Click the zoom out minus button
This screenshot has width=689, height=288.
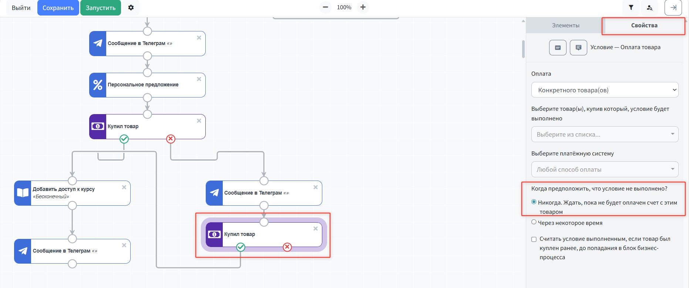[x=325, y=7]
